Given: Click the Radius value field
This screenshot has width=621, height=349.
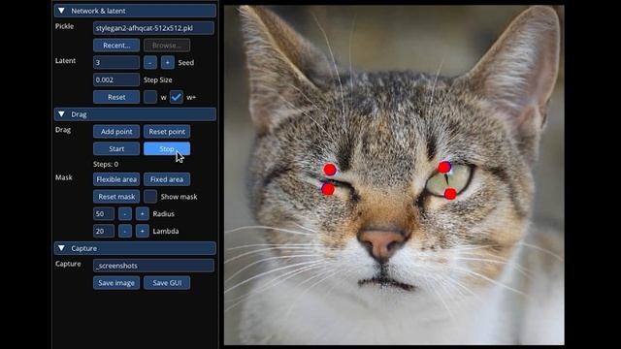Looking at the screenshot, I should click(x=104, y=213).
